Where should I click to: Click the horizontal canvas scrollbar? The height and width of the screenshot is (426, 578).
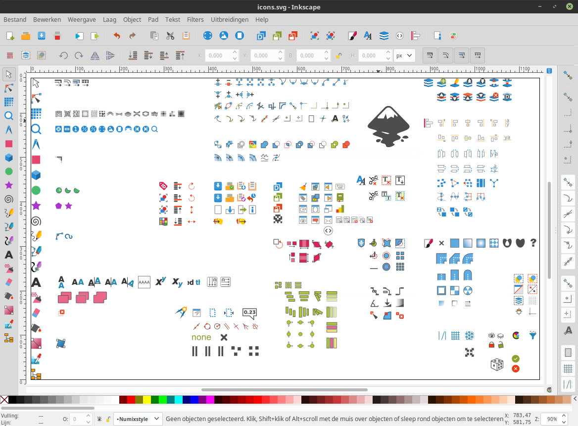(284, 389)
